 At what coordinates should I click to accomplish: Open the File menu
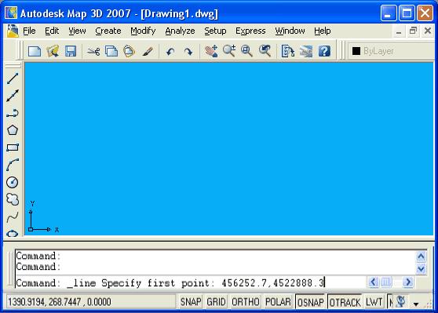[29, 31]
